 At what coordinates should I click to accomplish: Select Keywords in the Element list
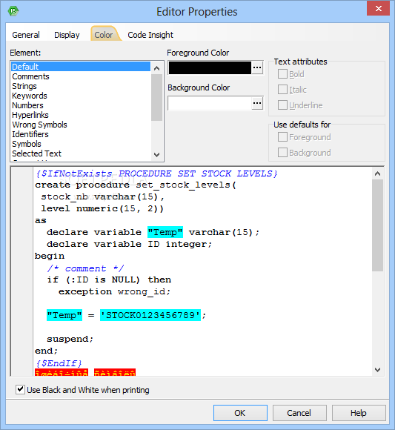pos(81,96)
